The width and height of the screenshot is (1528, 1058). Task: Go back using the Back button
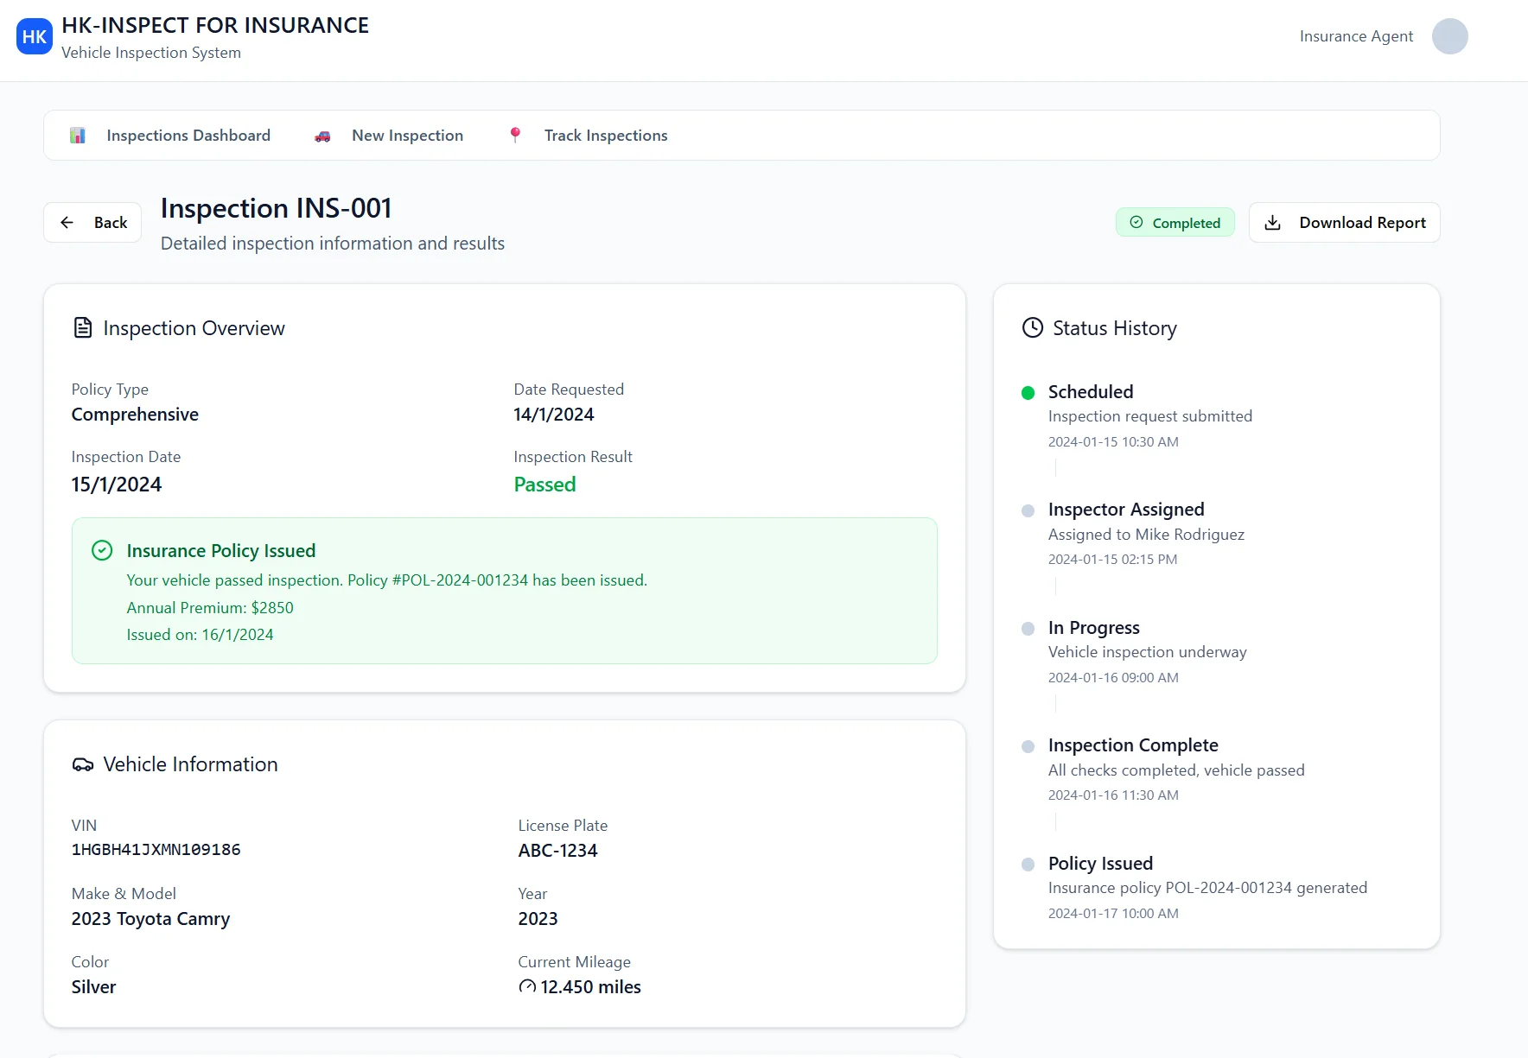[x=92, y=223]
